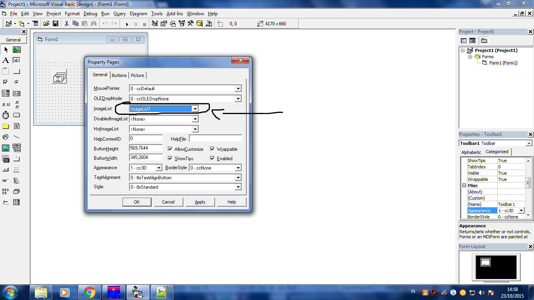Select the Label tool in the toolbox
Image resolution: width=534 pixels, height=300 pixels.
6,60
